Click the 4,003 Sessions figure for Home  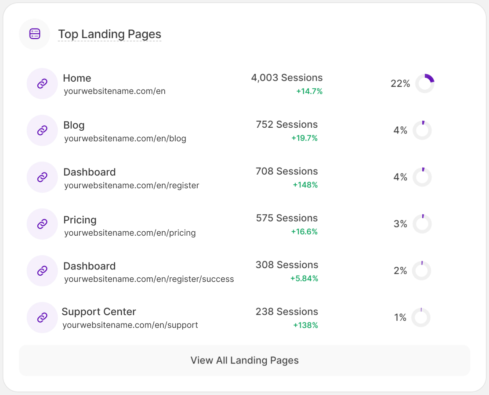point(287,78)
